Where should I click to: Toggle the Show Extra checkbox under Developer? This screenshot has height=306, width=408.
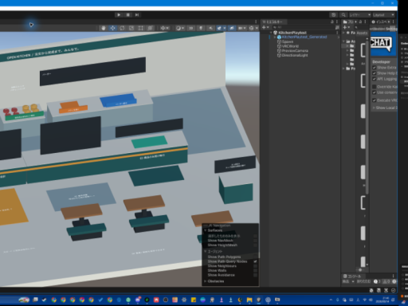click(x=375, y=68)
